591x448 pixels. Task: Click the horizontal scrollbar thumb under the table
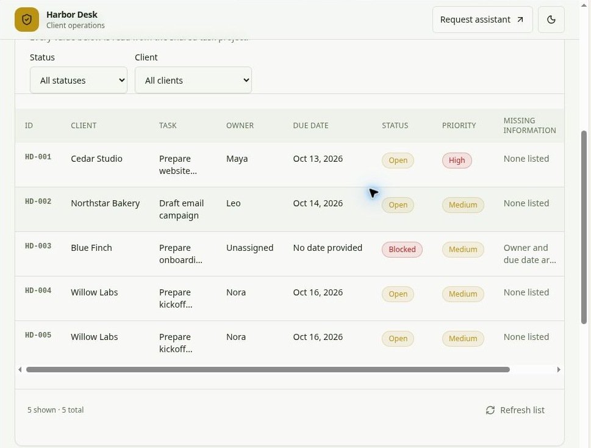pyautogui.click(x=268, y=369)
